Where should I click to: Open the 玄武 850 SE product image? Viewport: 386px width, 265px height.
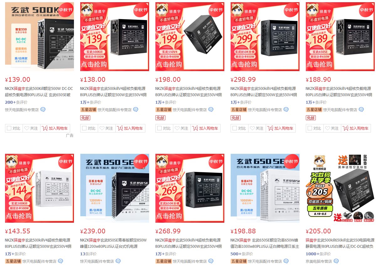[115, 188]
